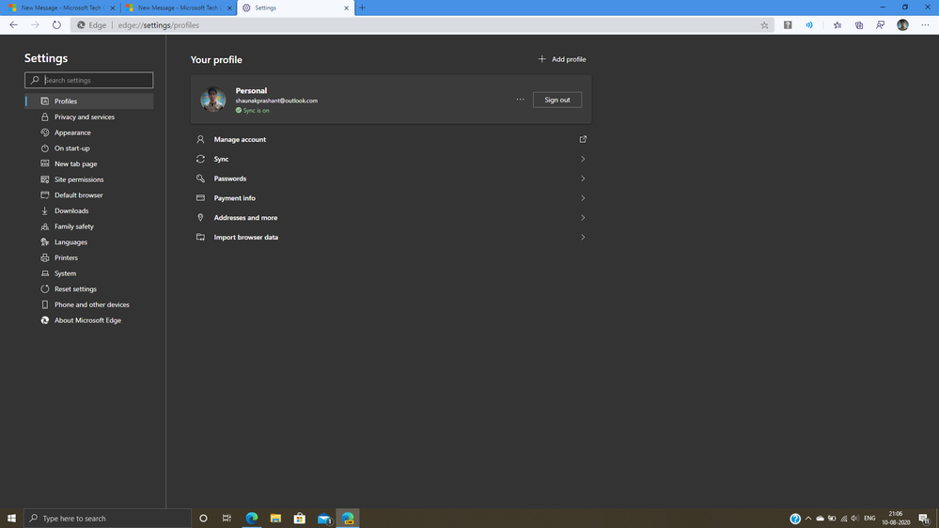
Task: Expand the Import browser data row
Action: 391,237
